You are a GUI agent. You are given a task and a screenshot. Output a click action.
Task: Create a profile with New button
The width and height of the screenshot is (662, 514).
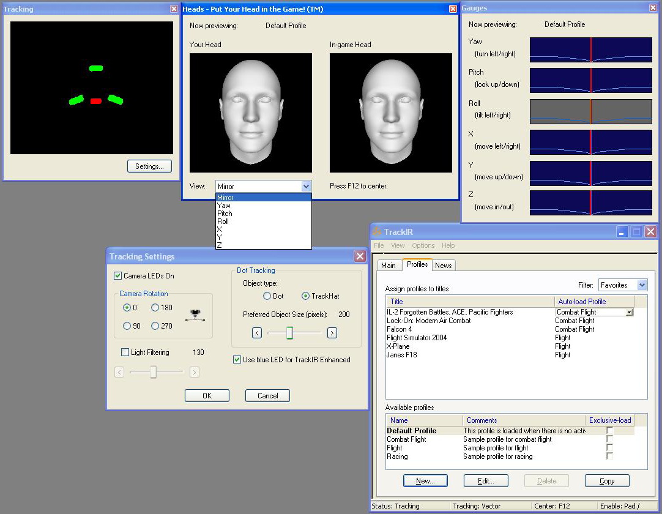[425, 480]
